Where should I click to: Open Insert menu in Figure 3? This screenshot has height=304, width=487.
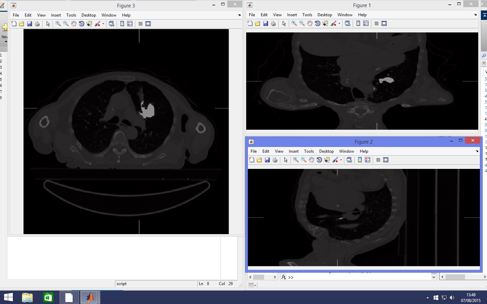tap(56, 15)
